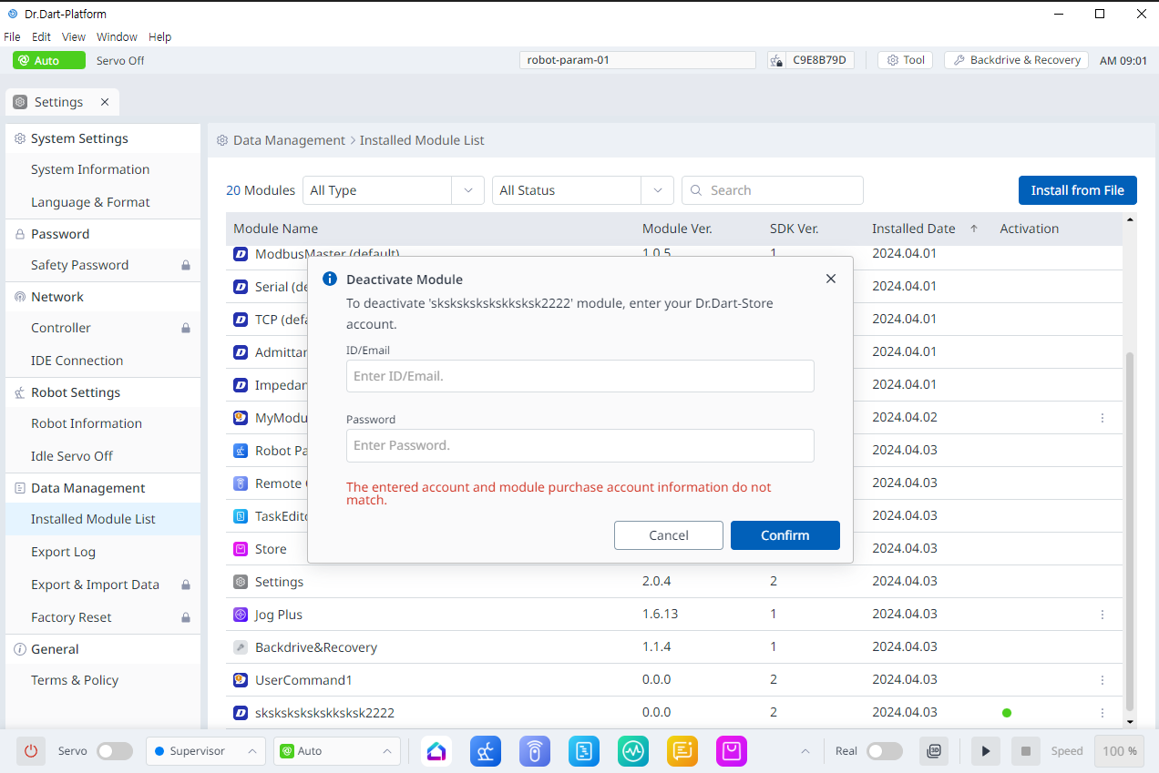The width and height of the screenshot is (1159, 773).
Task: Toggle the Servo switch on
Action: [115, 751]
